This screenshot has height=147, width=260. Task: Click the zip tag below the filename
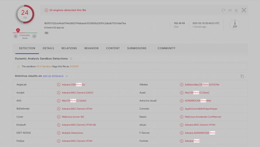pos(46,33)
